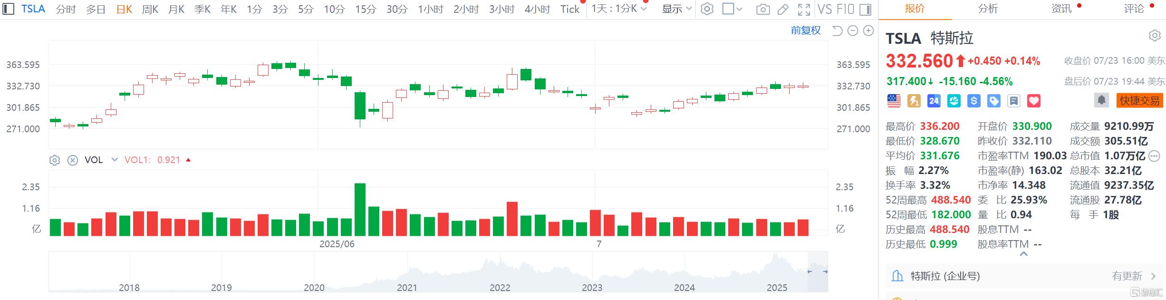Click left handle of timeline range slider
The image size is (1166, 300).
pos(809,271)
